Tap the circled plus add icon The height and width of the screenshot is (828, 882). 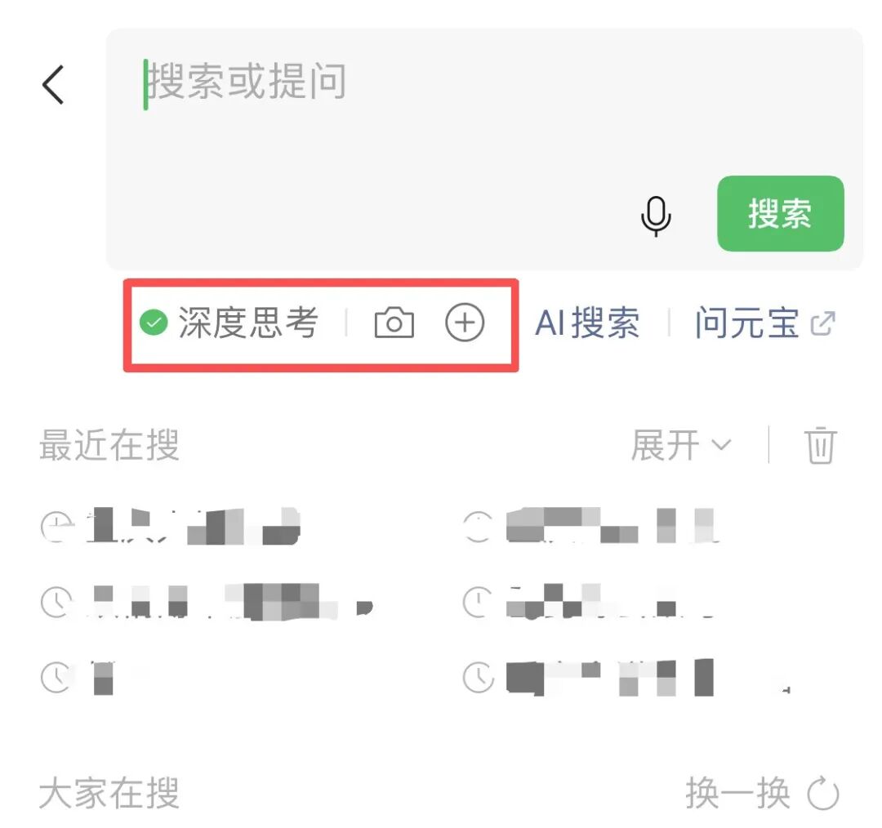(465, 323)
